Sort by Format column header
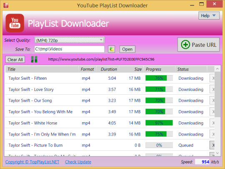 [x=87, y=69]
